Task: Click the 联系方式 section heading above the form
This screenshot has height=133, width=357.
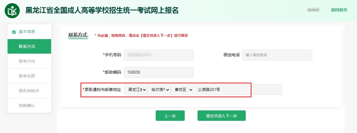Action: [78, 35]
